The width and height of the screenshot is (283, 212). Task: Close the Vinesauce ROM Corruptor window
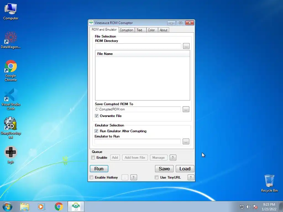pos(190,23)
